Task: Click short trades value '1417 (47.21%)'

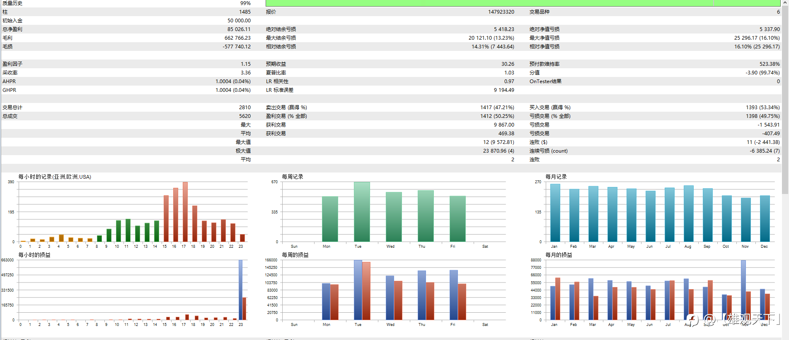Action: [497, 107]
